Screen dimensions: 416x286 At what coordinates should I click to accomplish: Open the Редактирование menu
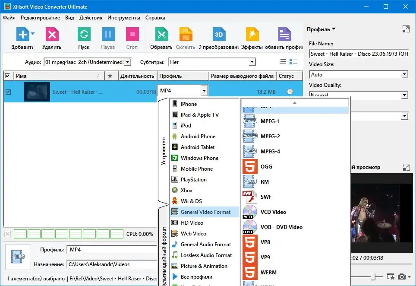pos(40,18)
